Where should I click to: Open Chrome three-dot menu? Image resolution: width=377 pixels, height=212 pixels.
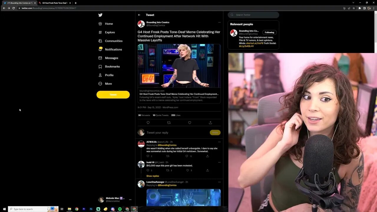tap(374, 8)
